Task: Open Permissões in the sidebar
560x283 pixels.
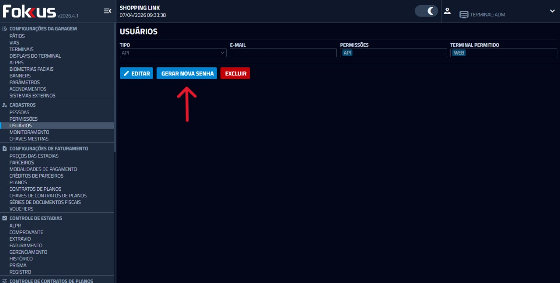Action: [24, 119]
